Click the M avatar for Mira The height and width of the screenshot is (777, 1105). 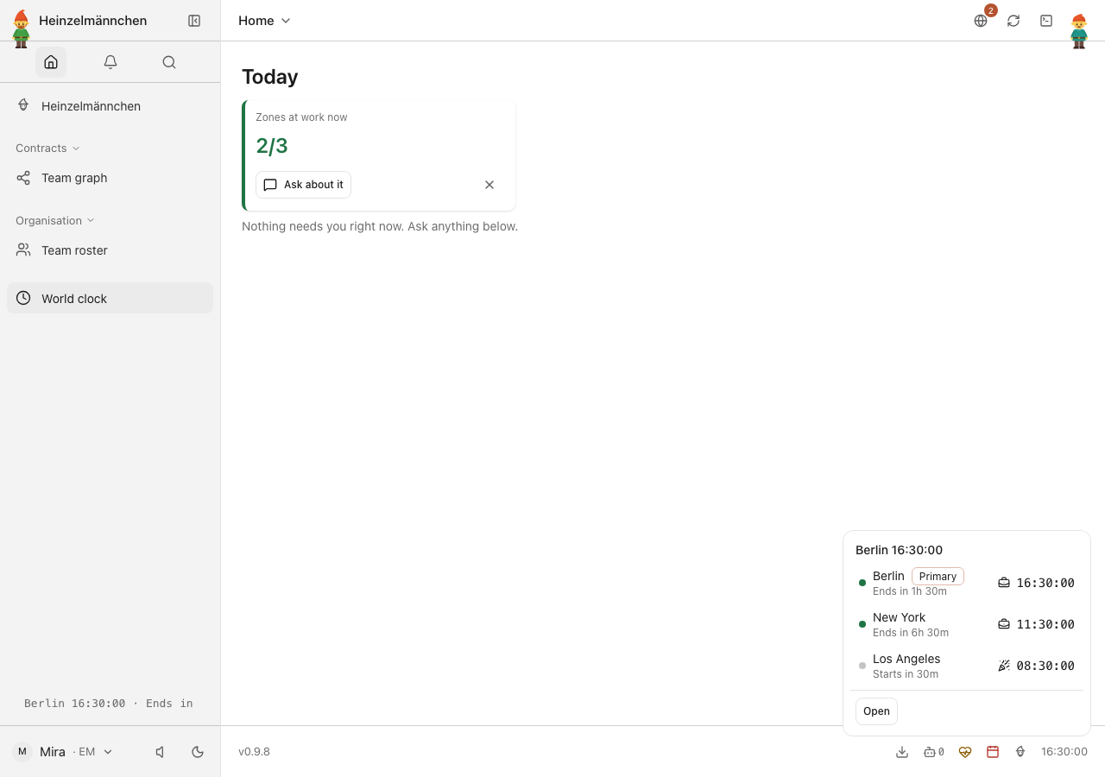click(x=22, y=752)
